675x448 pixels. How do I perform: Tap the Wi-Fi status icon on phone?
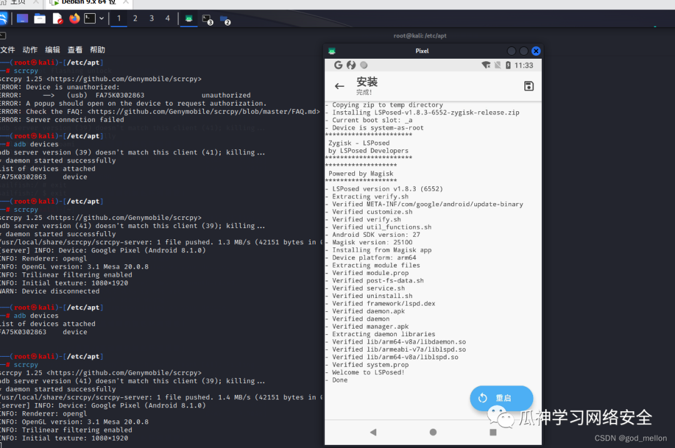[x=486, y=65]
